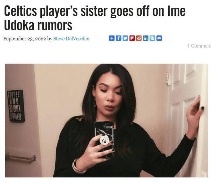This screenshot has height=183, width=211.
Task: Share the article via Skype icon
Action: (152, 38)
